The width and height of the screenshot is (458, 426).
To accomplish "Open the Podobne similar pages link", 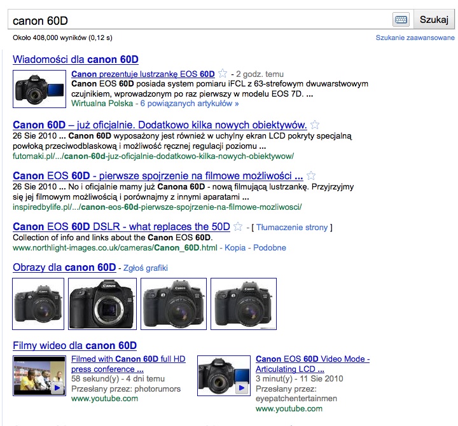I will click(x=269, y=247).
